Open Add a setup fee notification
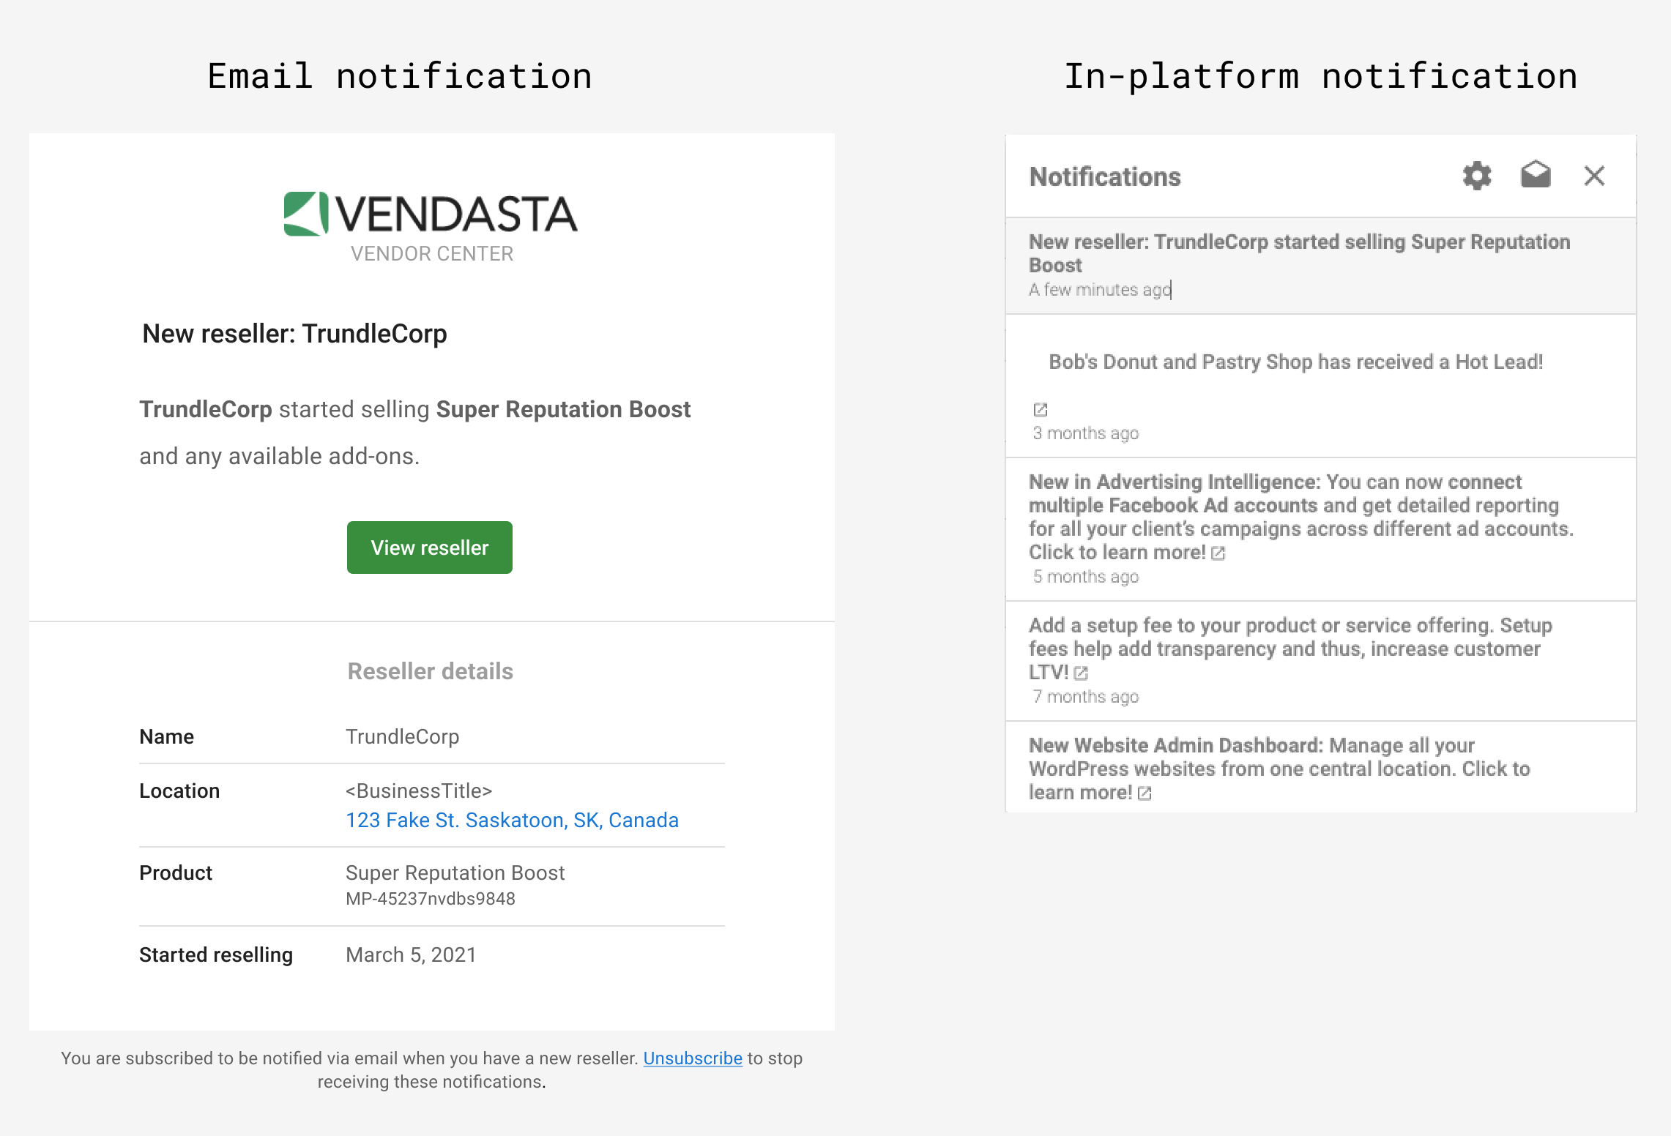The height and width of the screenshot is (1136, 1671). click(x=1321, y=662)
